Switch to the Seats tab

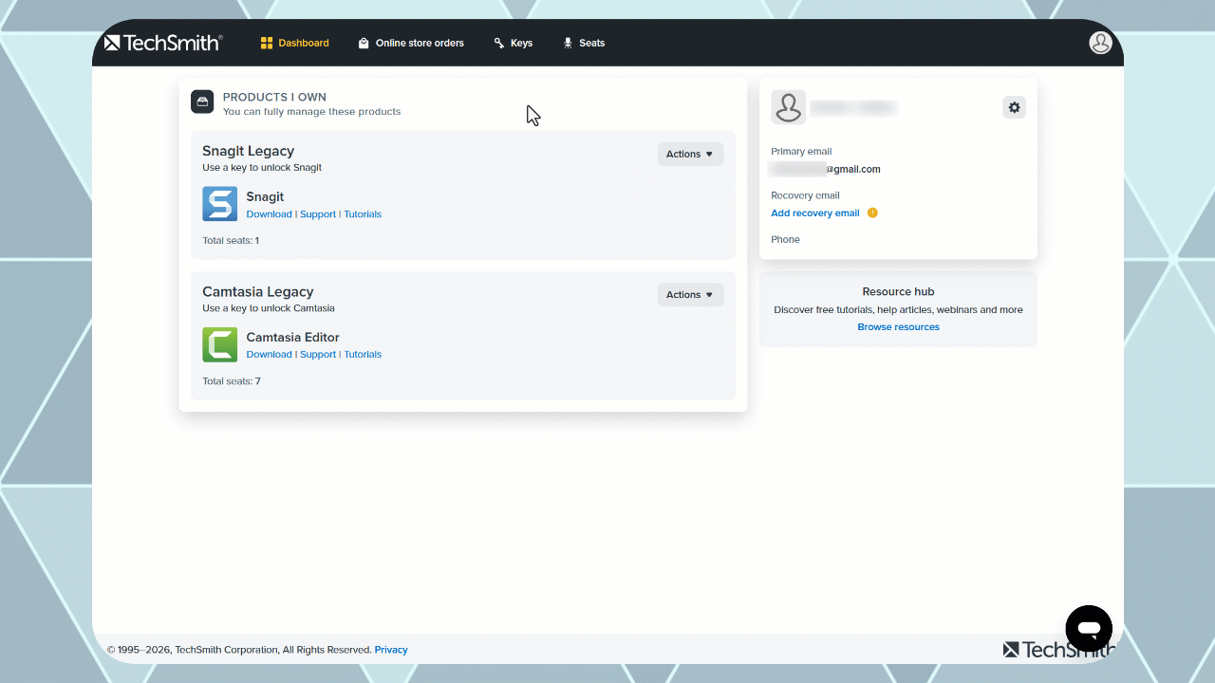pos(584,43)
